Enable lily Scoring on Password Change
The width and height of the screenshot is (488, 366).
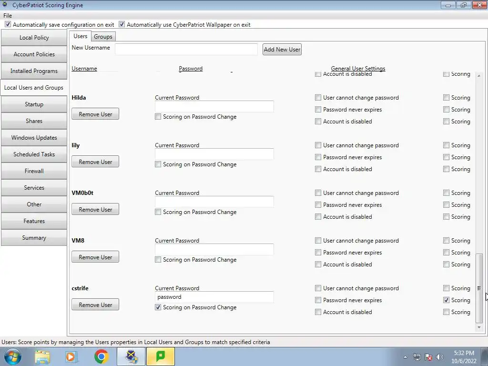[158, 164]
